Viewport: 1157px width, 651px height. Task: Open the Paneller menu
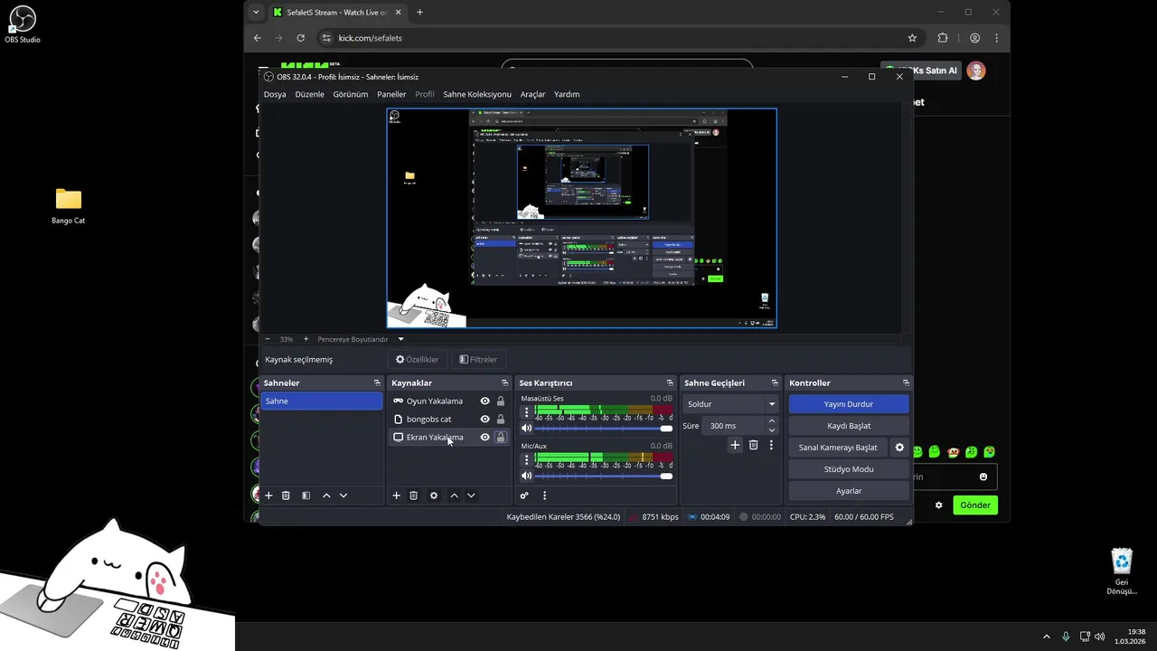pyautogui.click(x=391, y=94)
